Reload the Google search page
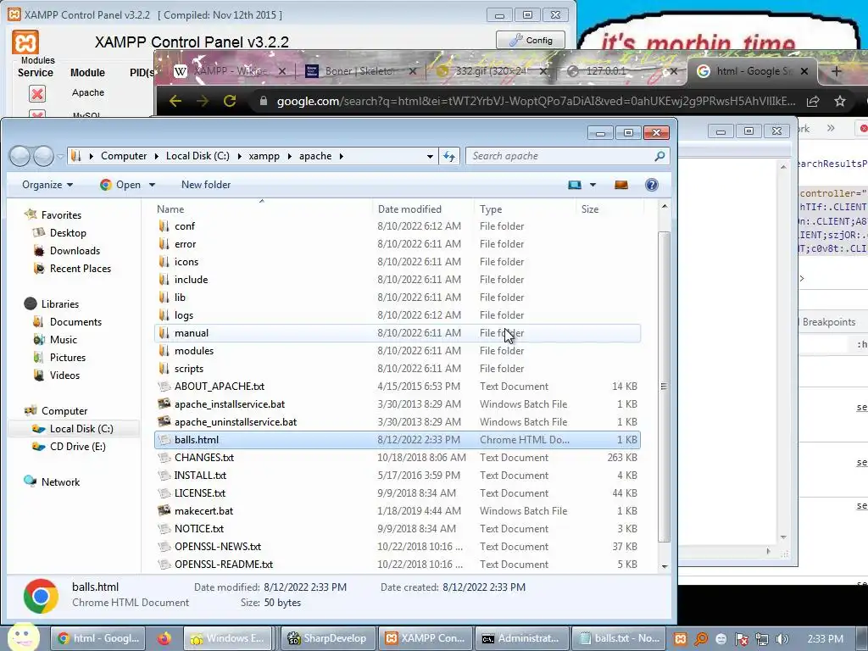868x651 pixels. click(230, 101)
